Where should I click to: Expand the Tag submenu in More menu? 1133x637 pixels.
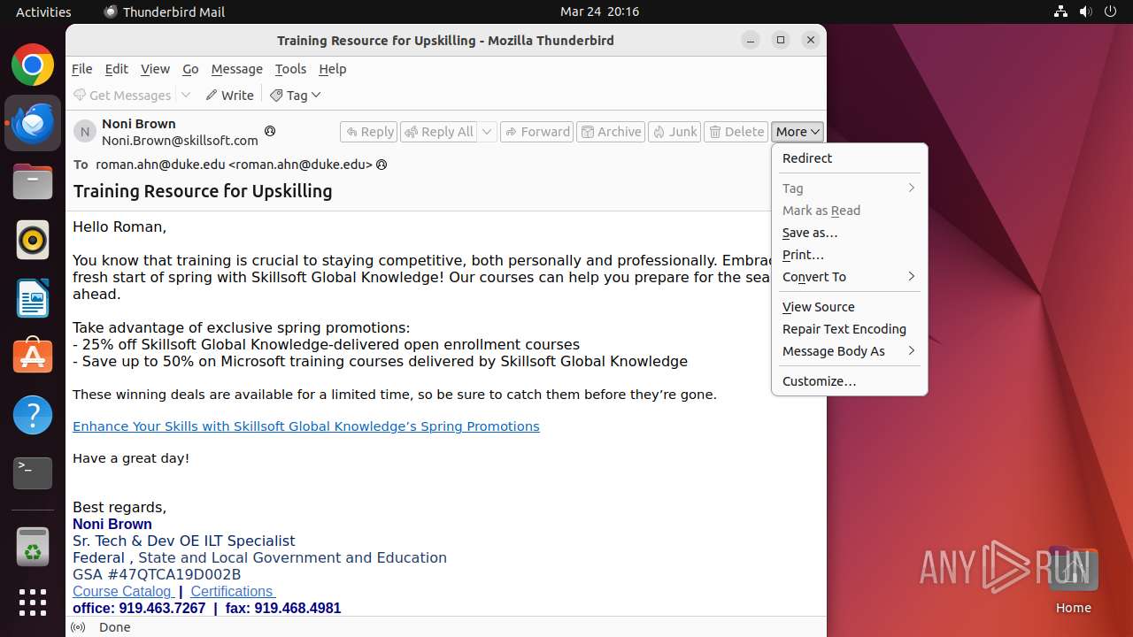tap(849, 188)
